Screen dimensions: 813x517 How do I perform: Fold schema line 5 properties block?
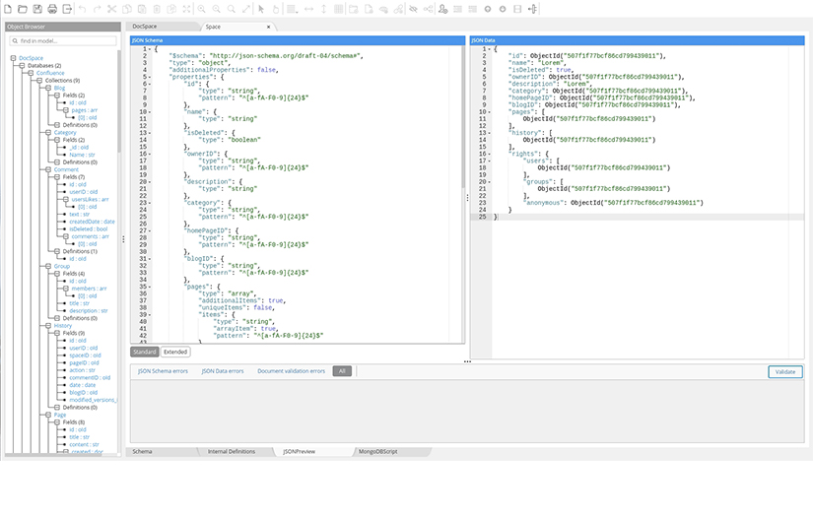pos(150,77)
